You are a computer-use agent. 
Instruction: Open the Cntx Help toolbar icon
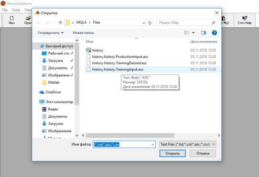pyautogui.click(x=245, y=20)
